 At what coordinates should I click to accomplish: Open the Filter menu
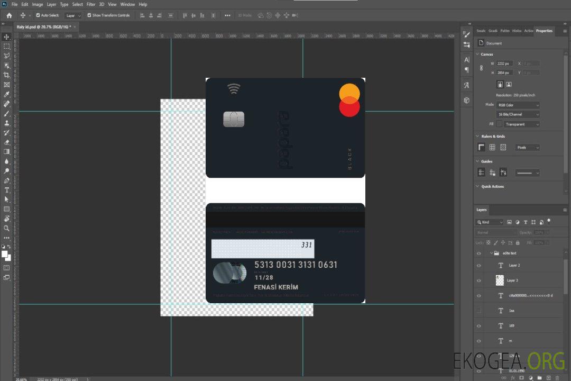91,4
